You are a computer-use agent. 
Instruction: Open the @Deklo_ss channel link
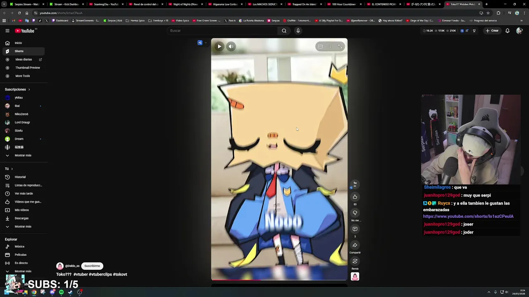[72, 266]
